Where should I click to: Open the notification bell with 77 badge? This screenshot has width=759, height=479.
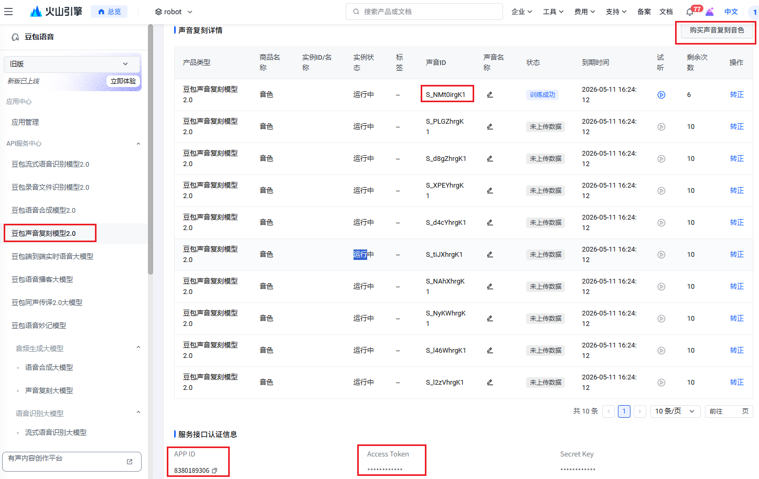[690, 12]
